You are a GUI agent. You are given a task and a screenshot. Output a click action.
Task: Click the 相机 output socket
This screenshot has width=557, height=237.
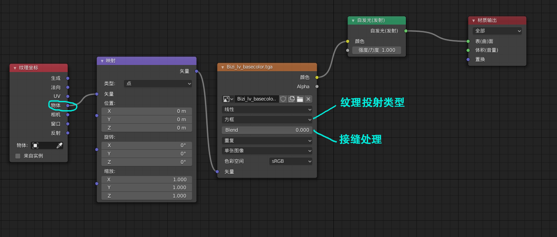(x=68, y=115)
